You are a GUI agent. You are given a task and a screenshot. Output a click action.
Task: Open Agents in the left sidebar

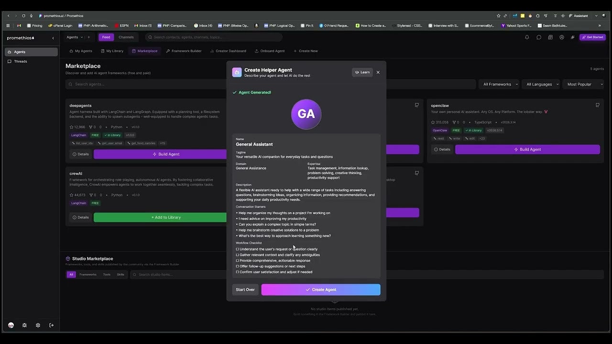click(31, 52)
